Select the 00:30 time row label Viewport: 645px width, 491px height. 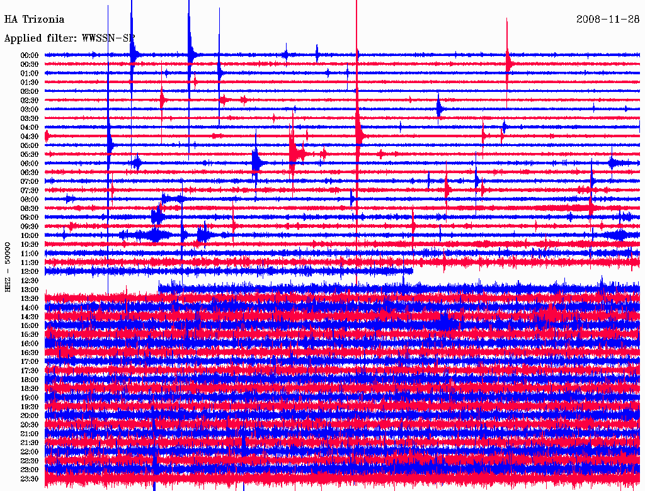30,65
